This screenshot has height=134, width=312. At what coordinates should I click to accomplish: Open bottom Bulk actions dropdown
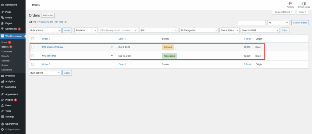[x=45, y=73]
